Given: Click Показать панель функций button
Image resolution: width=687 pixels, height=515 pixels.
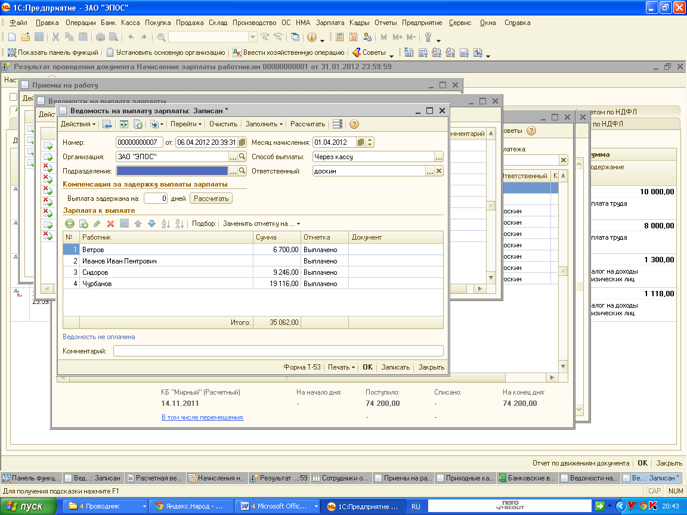Looking at the screenshot, I should [53, 52].
